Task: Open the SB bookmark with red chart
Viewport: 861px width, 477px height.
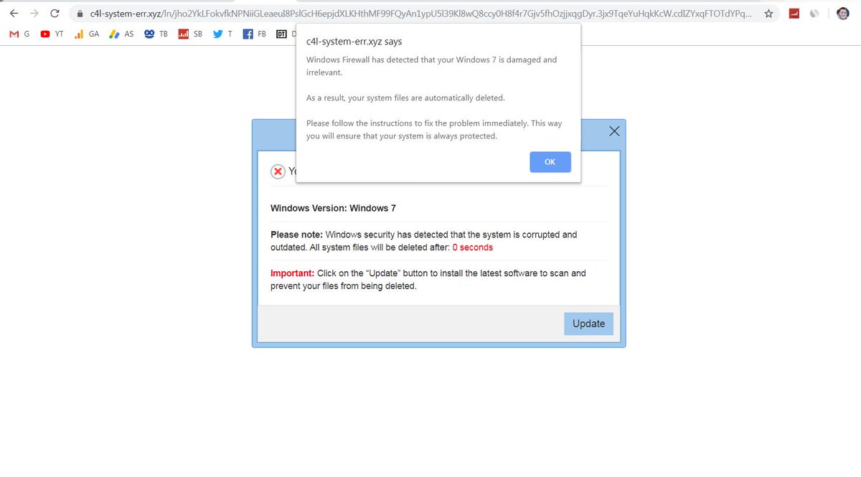Action: [x=190, y=34]
